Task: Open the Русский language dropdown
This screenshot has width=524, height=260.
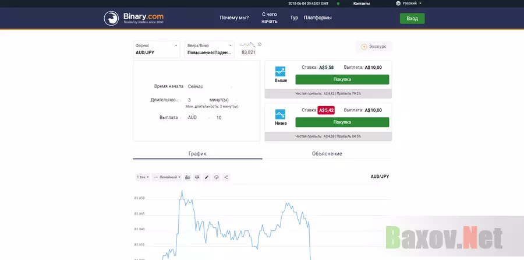Action: pos(412,3)
